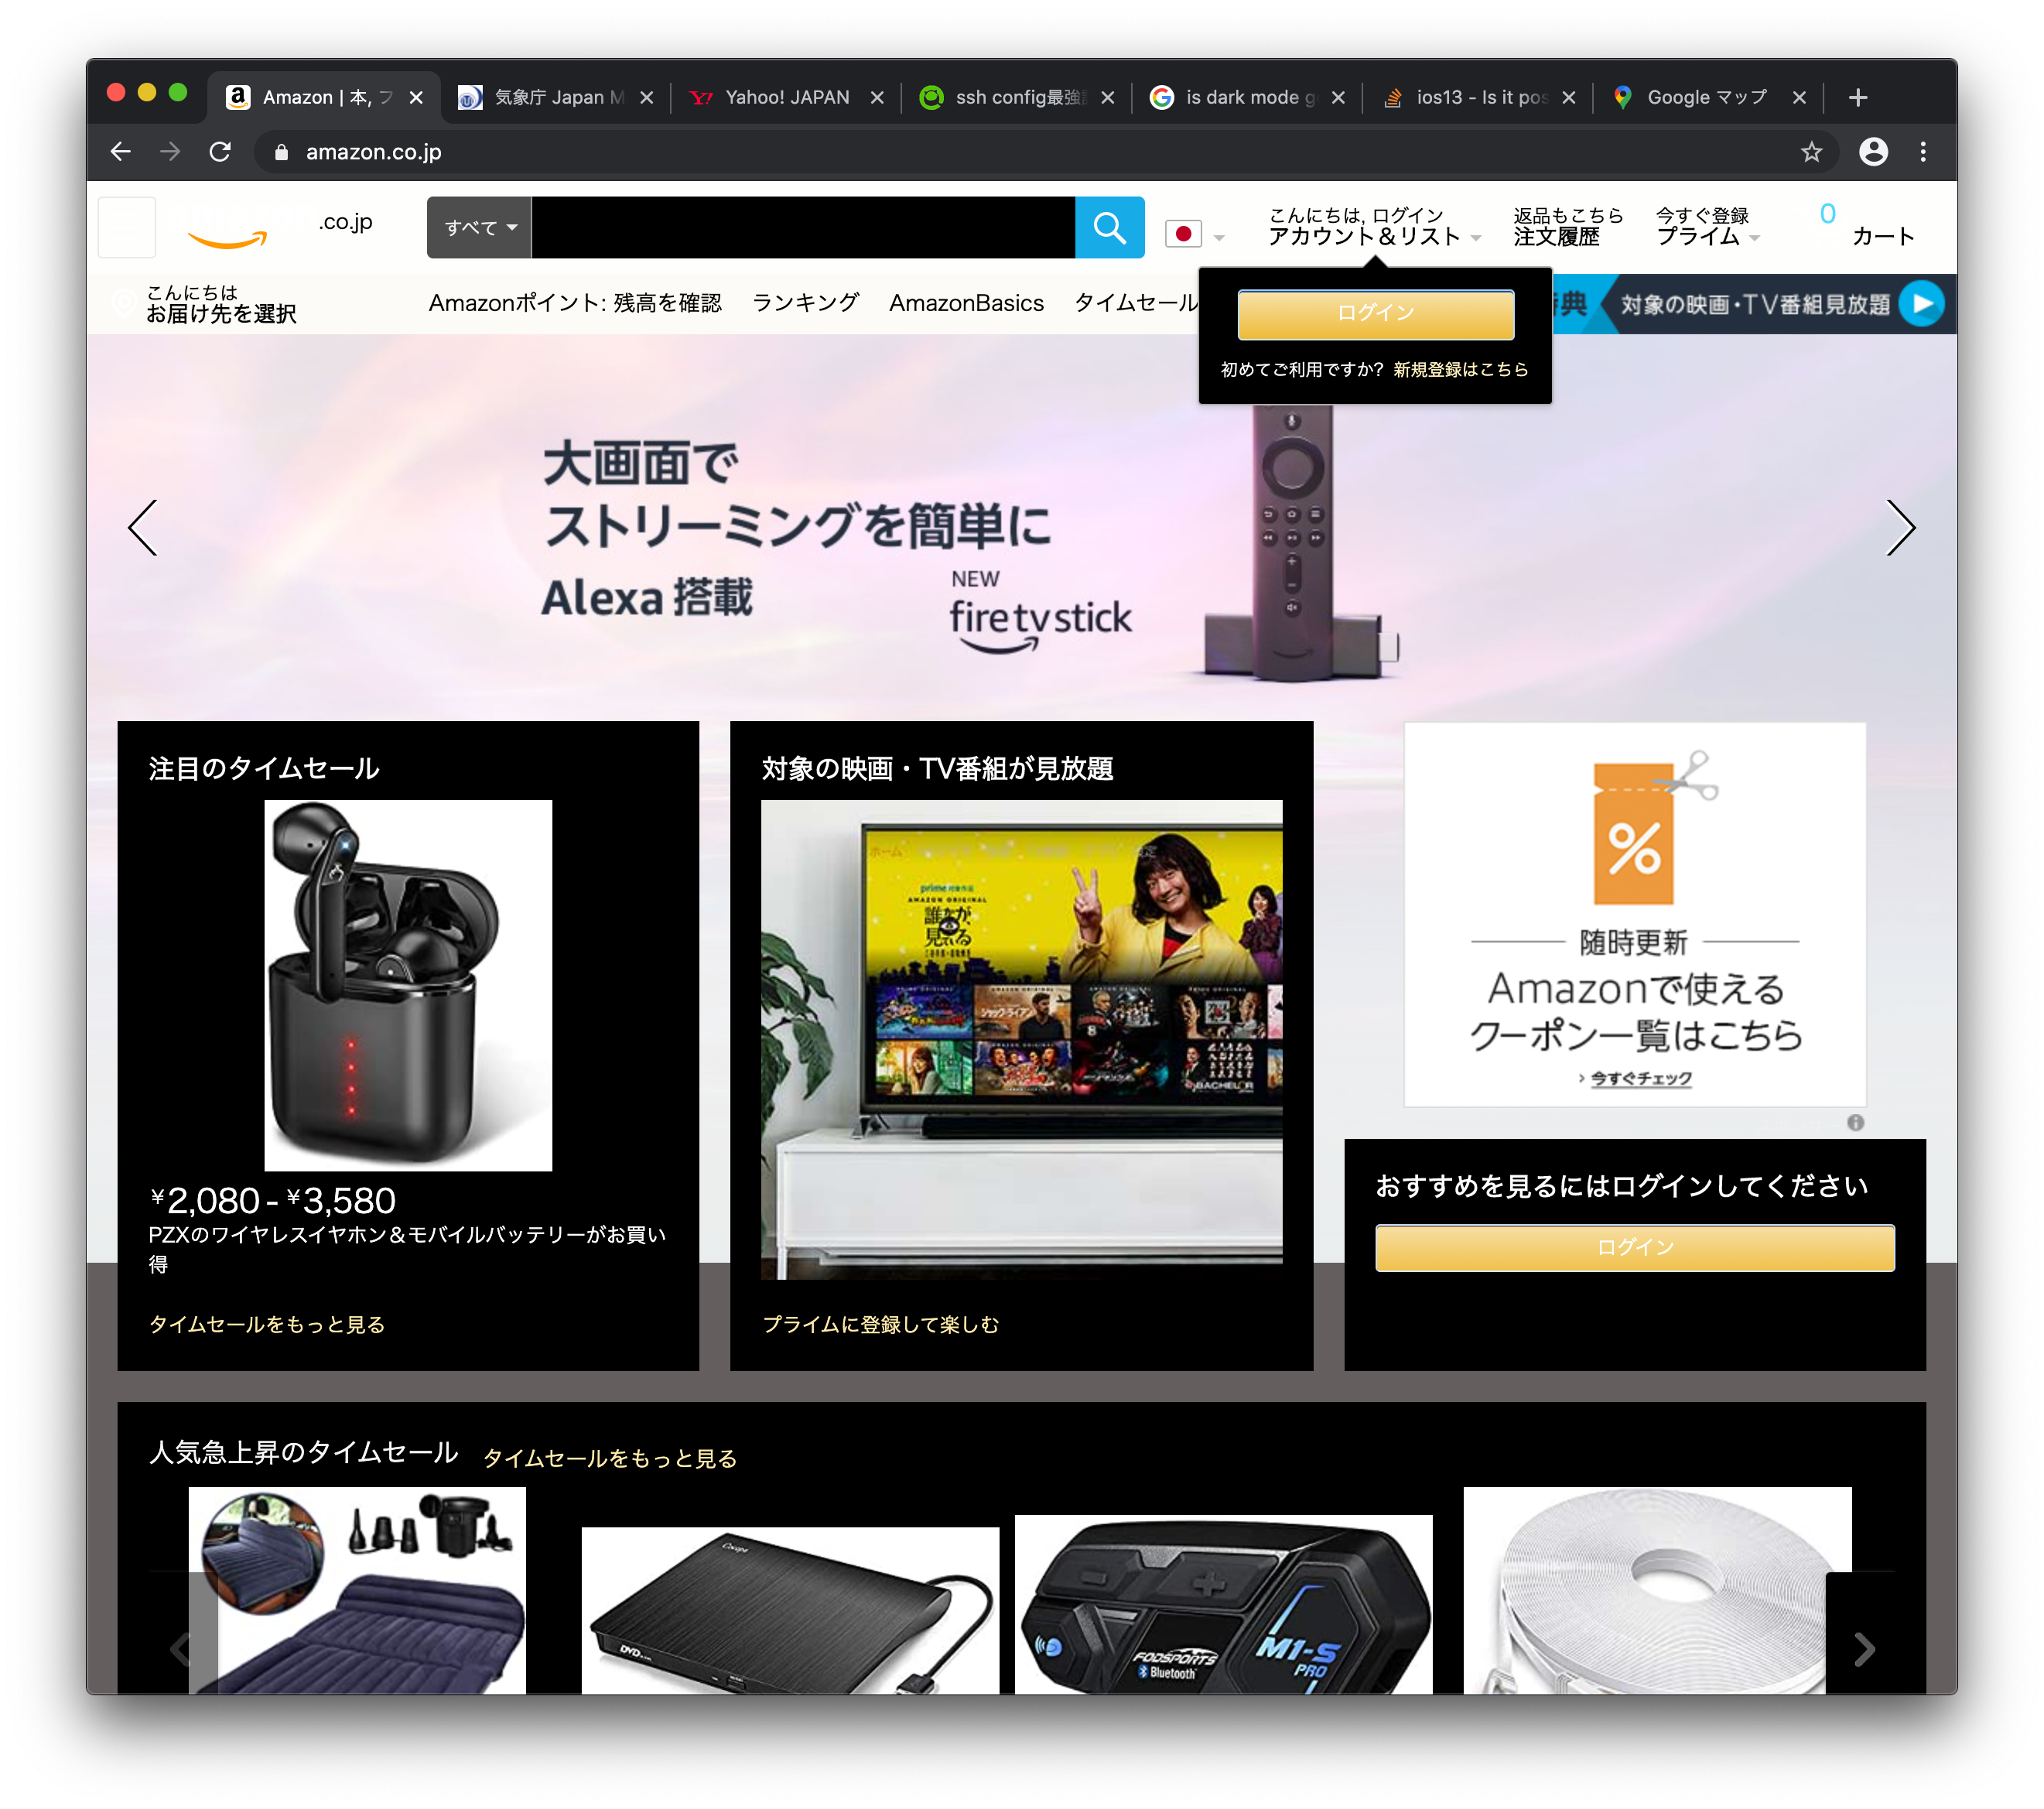Click the Prime Video TV image
This screenshot has height=1809, width=2044.
pos(1021,1039)
